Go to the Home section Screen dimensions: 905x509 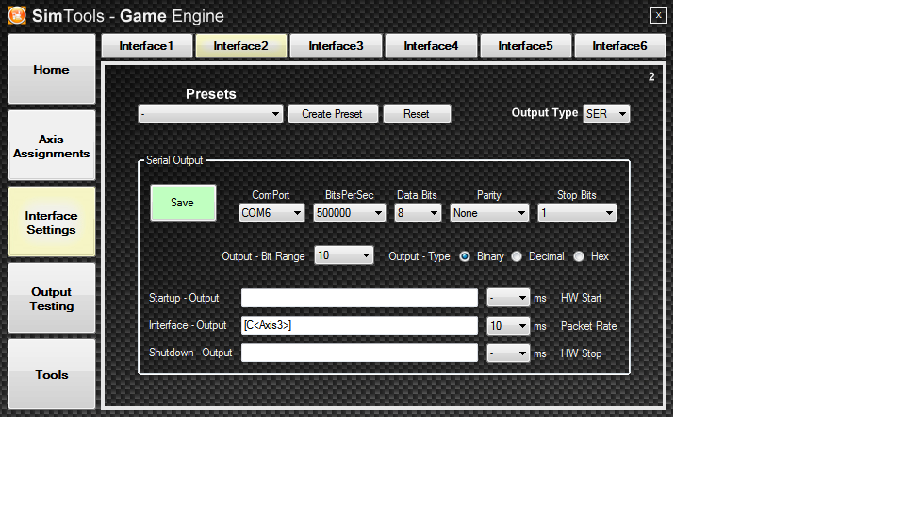[51, 69]
